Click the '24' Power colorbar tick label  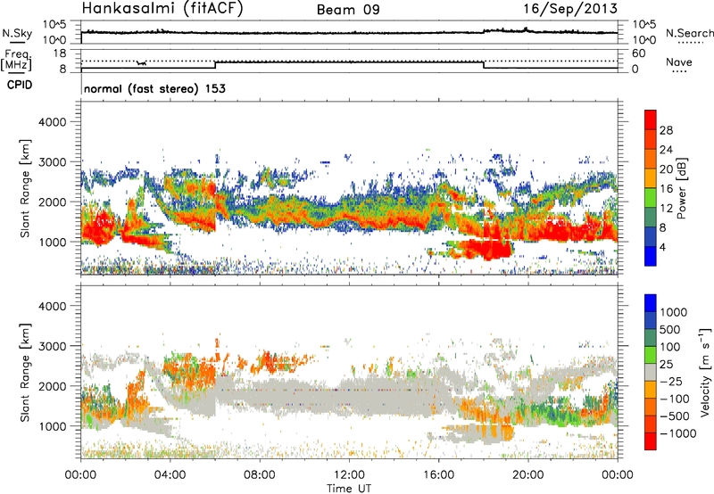coord(666,150)
